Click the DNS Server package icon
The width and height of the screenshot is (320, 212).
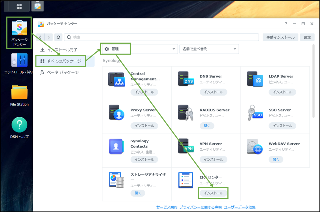(185, 79)
